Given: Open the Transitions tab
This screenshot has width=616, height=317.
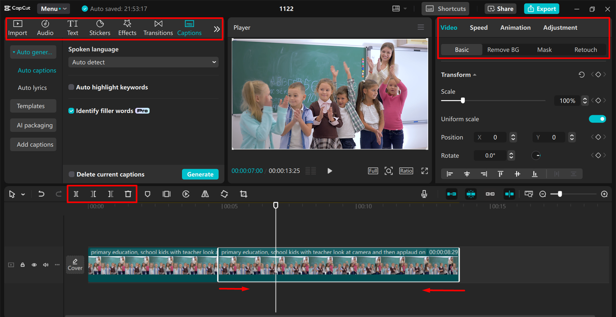Looking at the screenshot, I should click(x=158, y=28).
